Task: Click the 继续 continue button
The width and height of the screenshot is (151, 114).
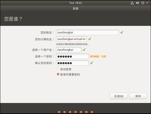Action: coord(138,96)
